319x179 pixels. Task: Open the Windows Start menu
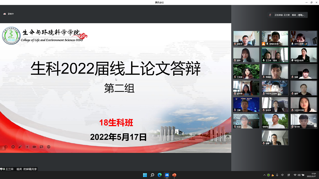point(145,175)
